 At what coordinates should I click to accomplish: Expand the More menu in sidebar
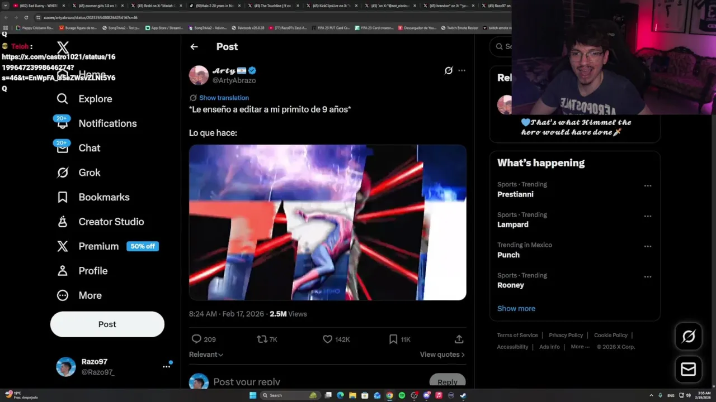coord(79,295)
